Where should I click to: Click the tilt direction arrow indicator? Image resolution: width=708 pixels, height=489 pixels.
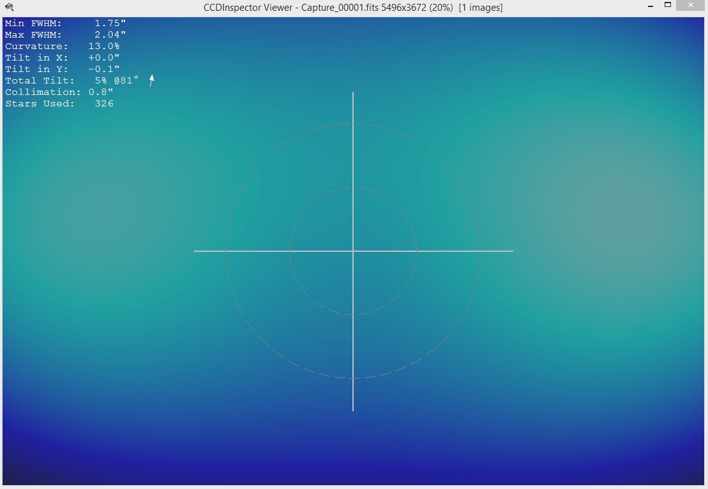pyautogui.click(x=152, y=80)
